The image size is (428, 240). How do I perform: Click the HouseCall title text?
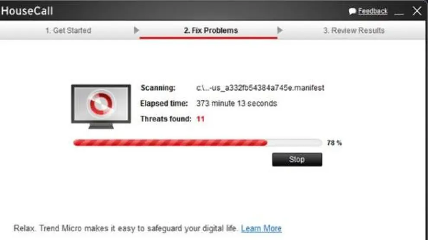27,11
